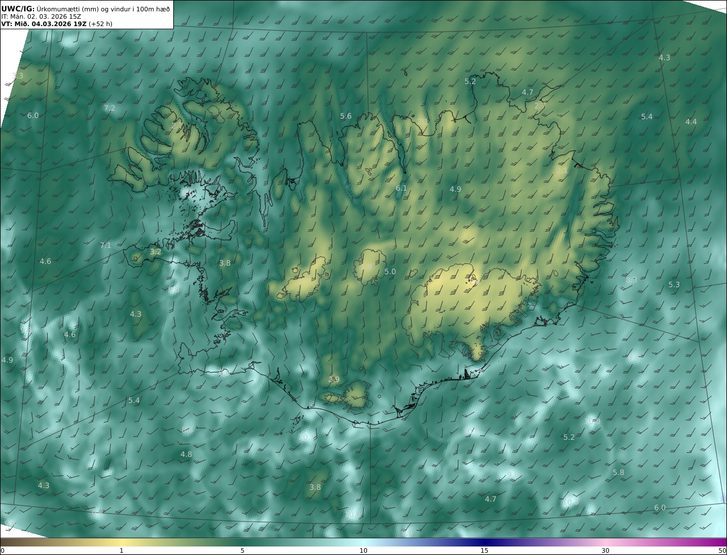Click the map value "5.3"
The image size is (727, 555).
[674, 284]
